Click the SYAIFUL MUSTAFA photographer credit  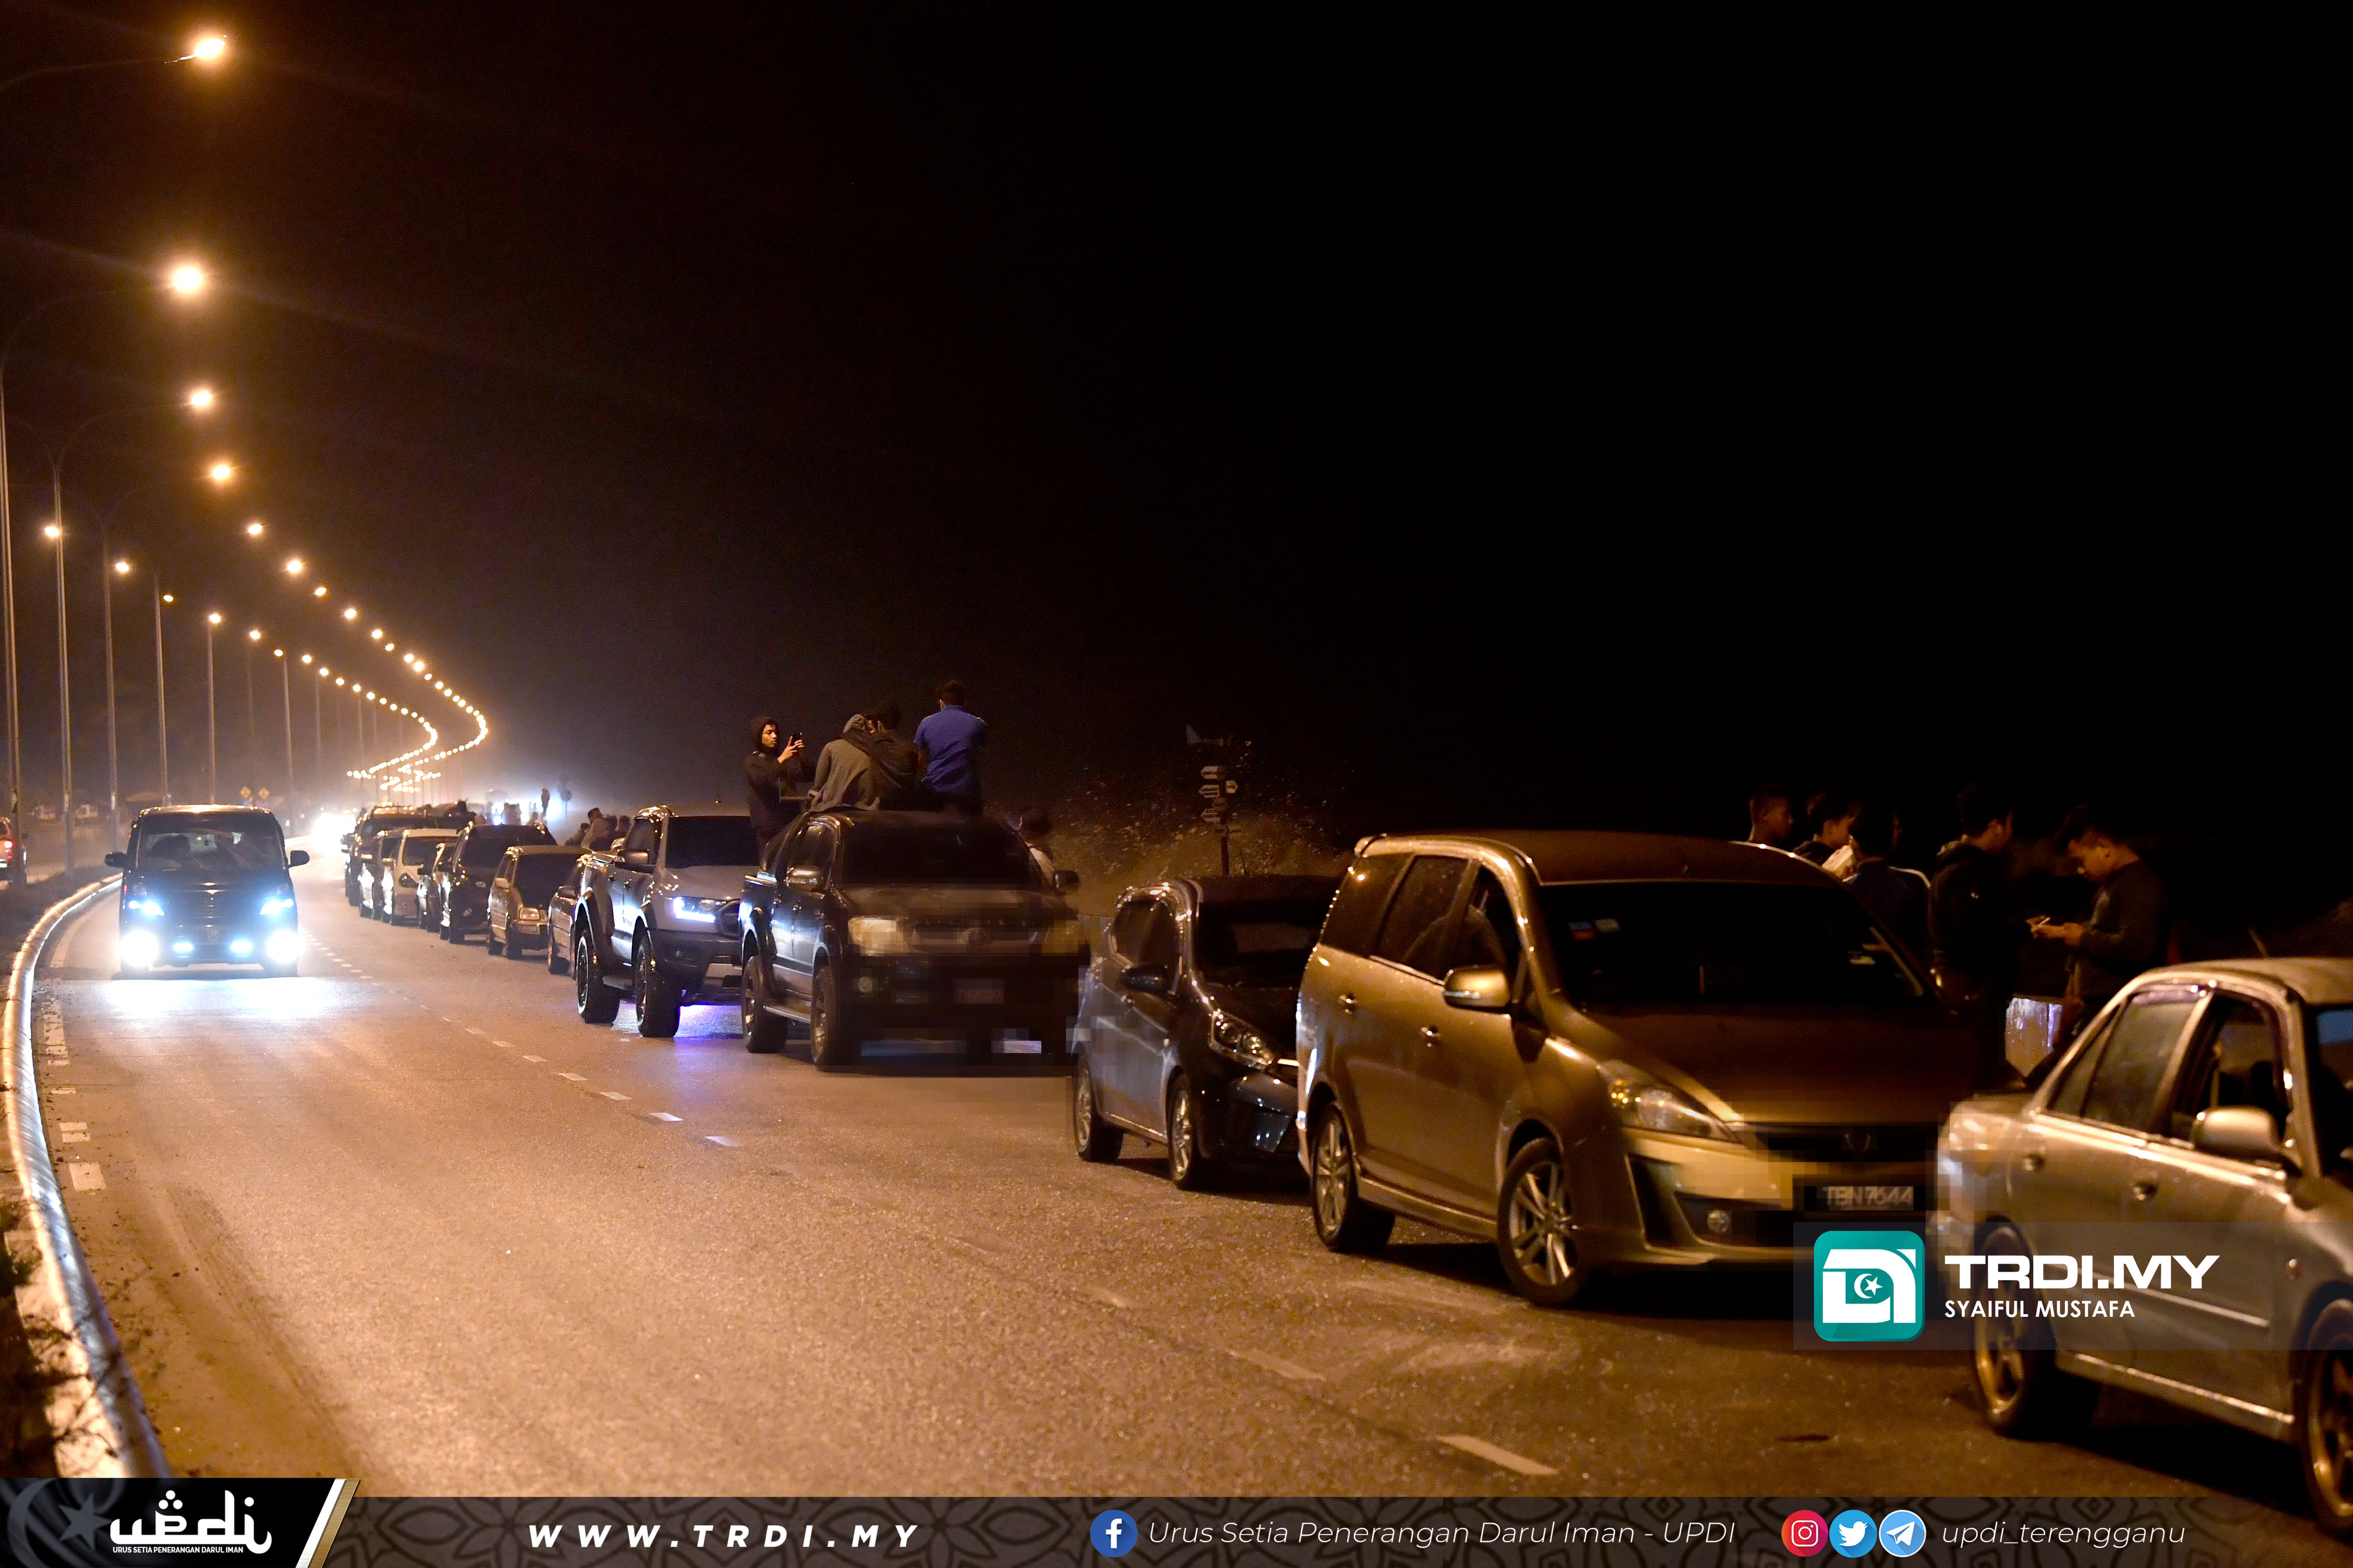pyautogui.click(x=2039, y=1309)
